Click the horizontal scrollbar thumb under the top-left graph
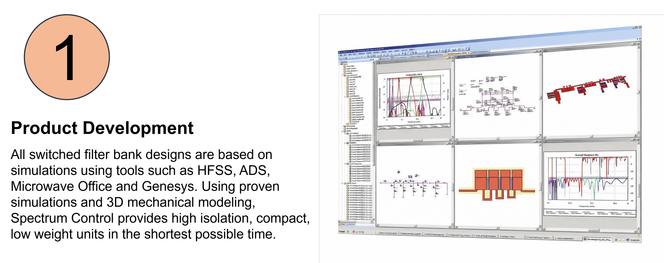Viewport: 664px width, 263px height. pos(418,140)
